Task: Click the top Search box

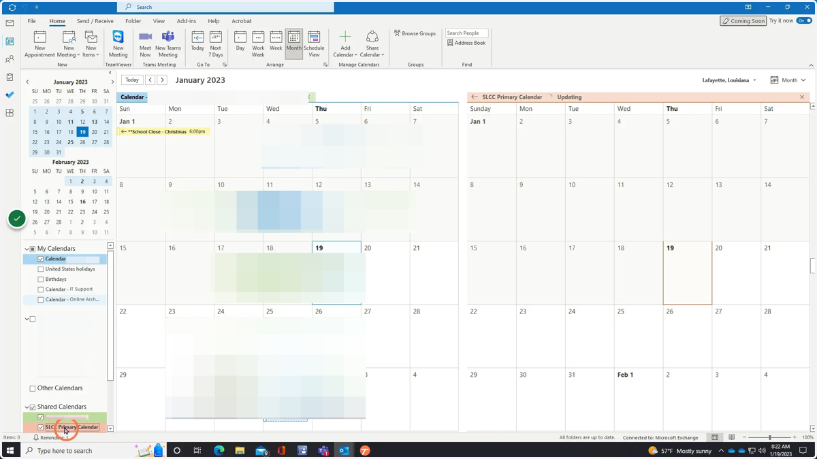Action: point(226,7)
